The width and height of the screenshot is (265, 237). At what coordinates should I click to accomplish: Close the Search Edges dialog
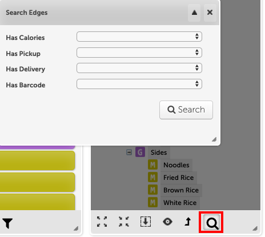click(x=210, y=13)
